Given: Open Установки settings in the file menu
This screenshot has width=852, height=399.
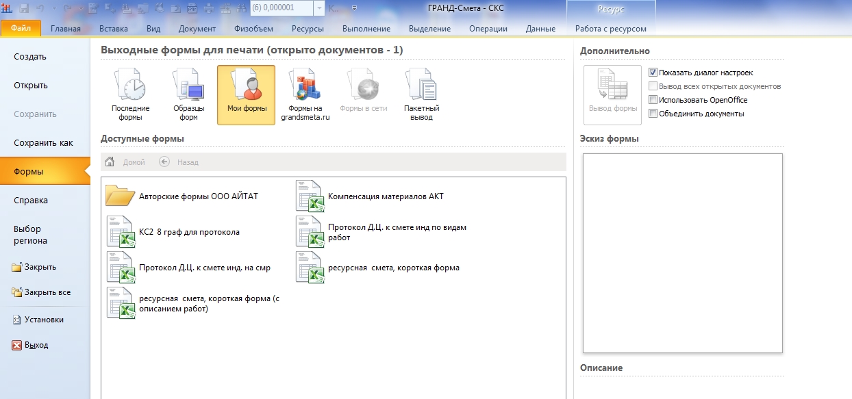Looking at the screenshot, I should pyautogui.click(x=45, y=320).
